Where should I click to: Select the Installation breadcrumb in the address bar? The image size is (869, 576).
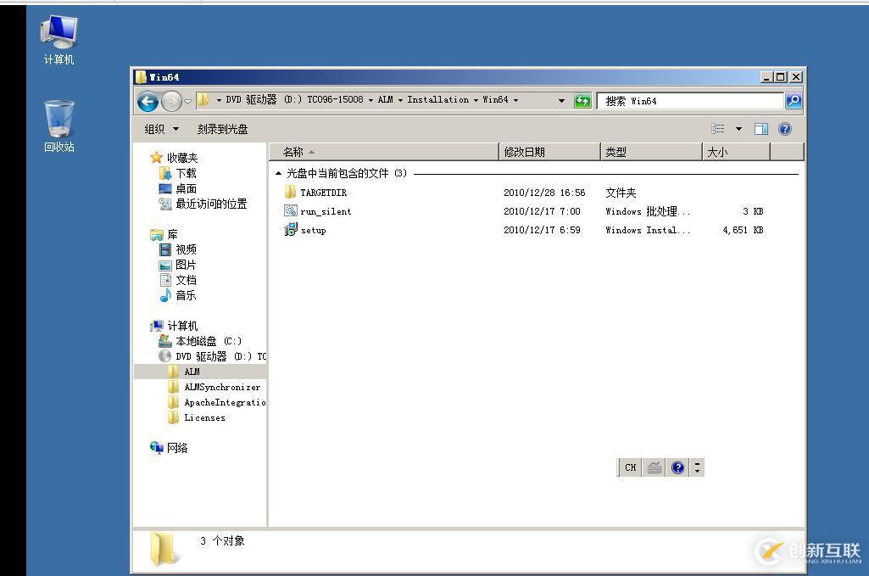click(x=438, y=99)
